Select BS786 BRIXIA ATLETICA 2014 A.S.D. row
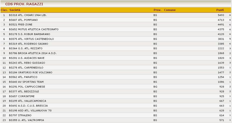Screen dimensions: 232x123 click(x=116, y=53)
